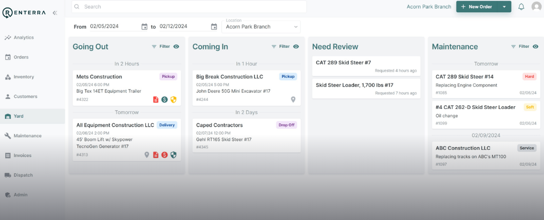Open the From date calendar picker

pyautogui.click(x=144, y=27)
